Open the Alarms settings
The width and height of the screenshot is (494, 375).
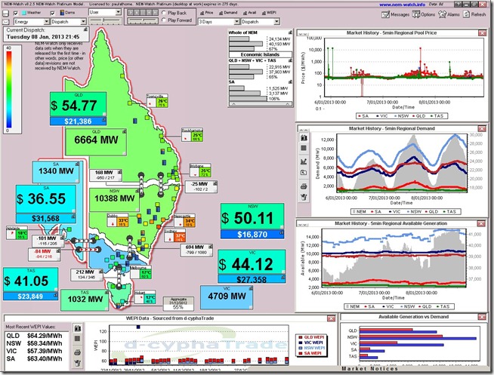point(449,14)
